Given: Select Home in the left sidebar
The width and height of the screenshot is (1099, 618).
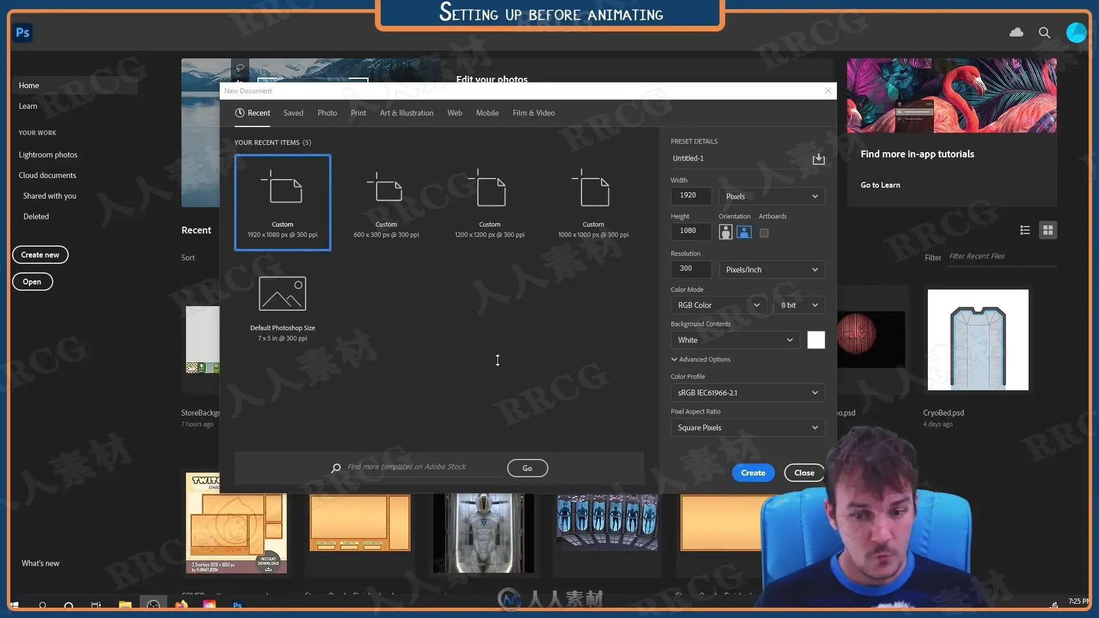Looking at the screenshot, I should coord(74,85).
